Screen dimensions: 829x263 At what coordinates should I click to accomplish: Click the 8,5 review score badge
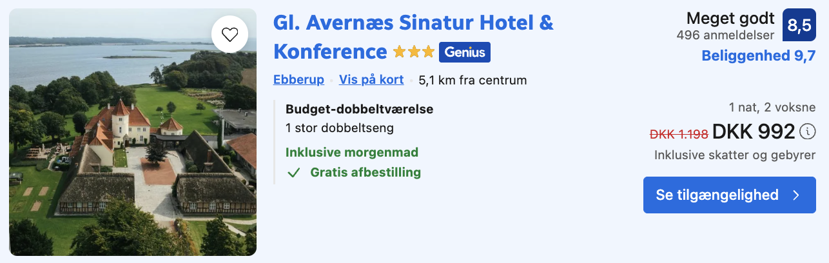coord(799,26)
